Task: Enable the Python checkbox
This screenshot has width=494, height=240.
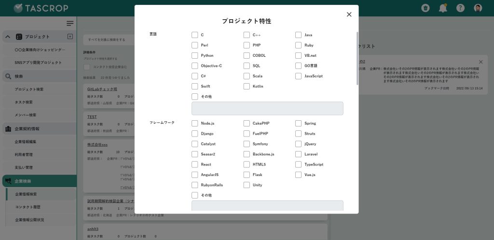Action: coord(195,56)
